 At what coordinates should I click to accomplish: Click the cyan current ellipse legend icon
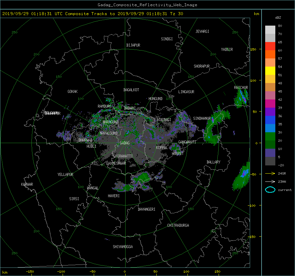[270, 190]
